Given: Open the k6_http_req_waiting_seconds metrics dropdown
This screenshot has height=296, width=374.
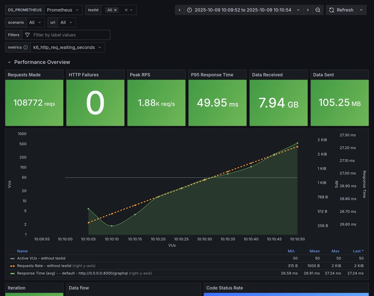Looking at the screenshot, I should (x=67, y=47).
